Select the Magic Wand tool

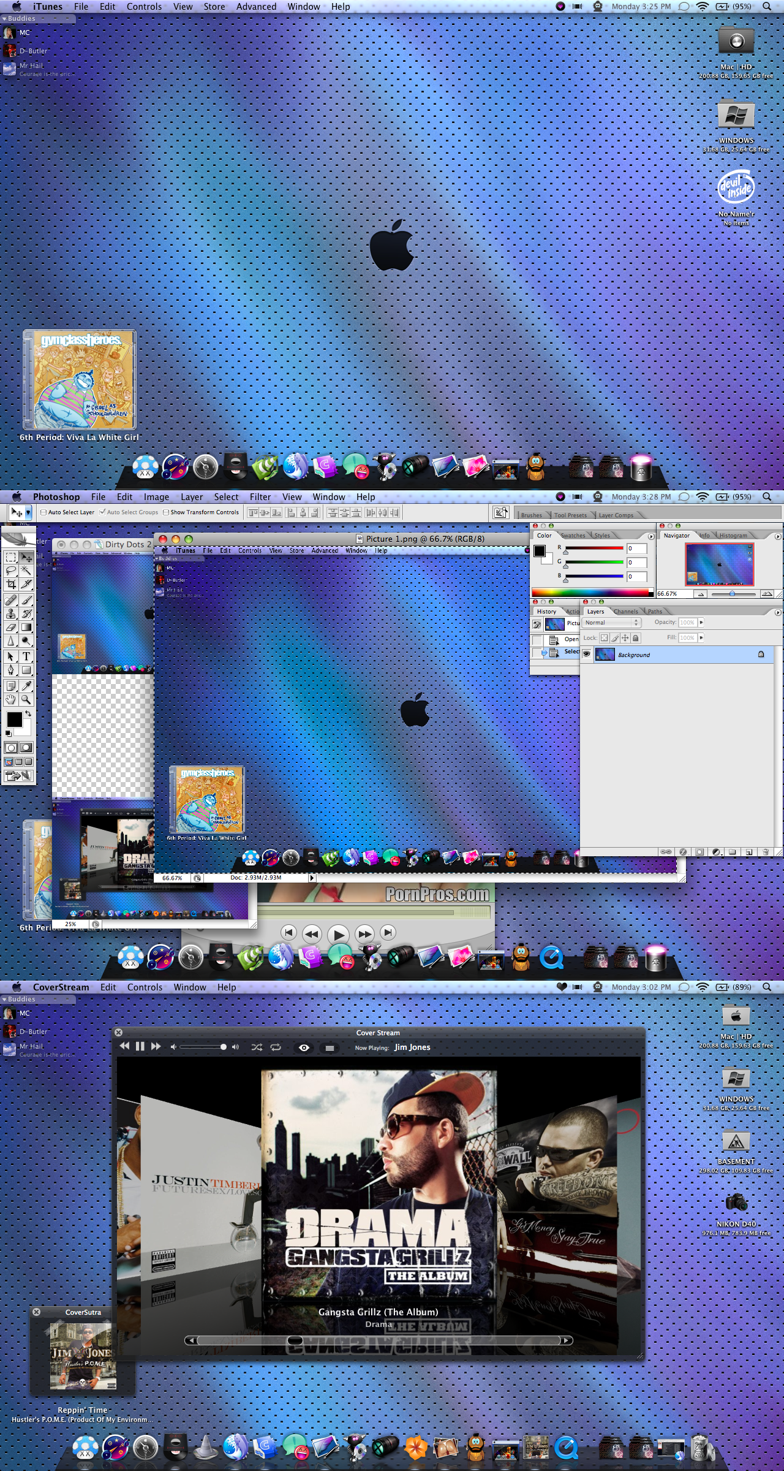[x=26, y=571]
